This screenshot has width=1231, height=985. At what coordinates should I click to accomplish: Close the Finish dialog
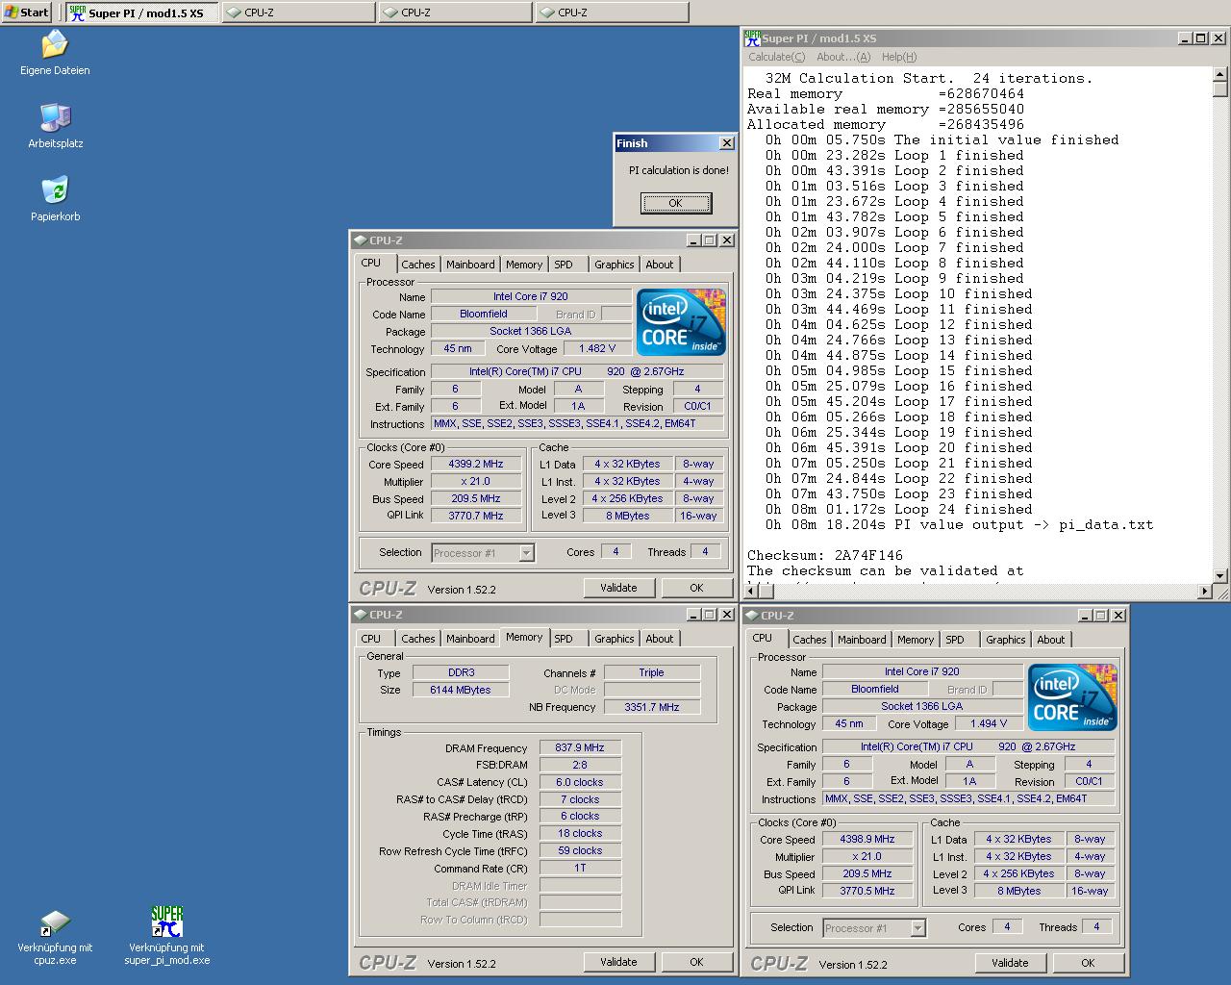727,143
